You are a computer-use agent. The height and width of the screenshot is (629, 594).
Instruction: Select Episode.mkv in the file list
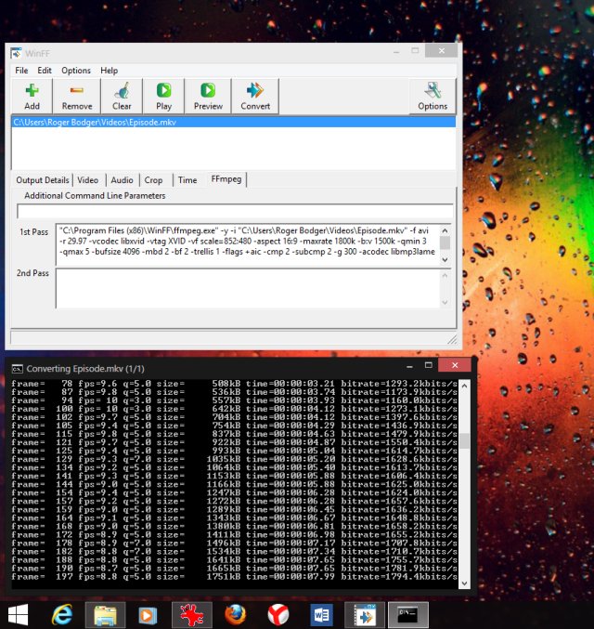pyautogui.click(x=93, y=122)
